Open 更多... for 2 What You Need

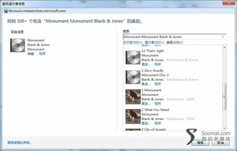tap(146, 123)
